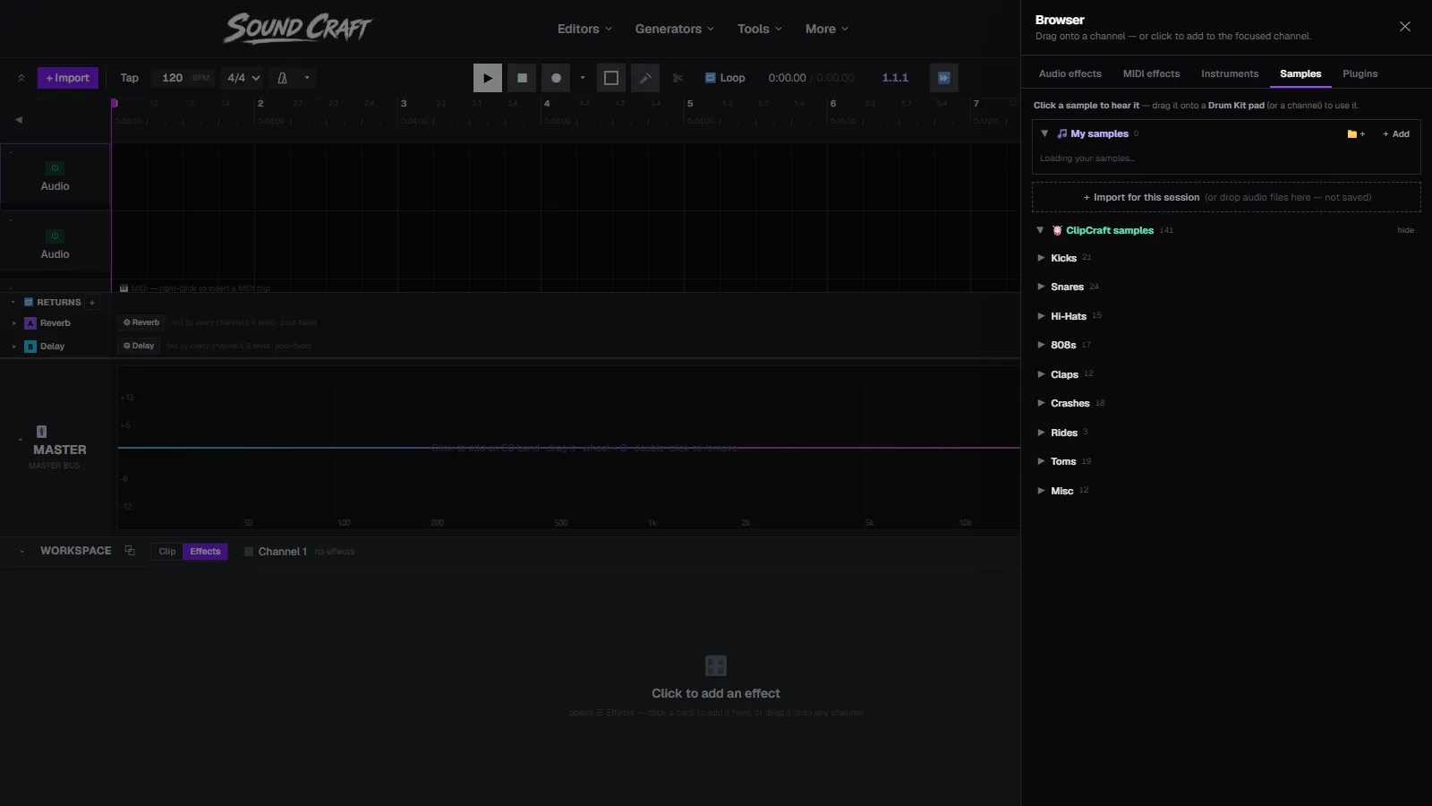Expand the Crashes sample folder
This screenshot has width=1432, height=806.
pyautogui.click(x=1041, y=403)
